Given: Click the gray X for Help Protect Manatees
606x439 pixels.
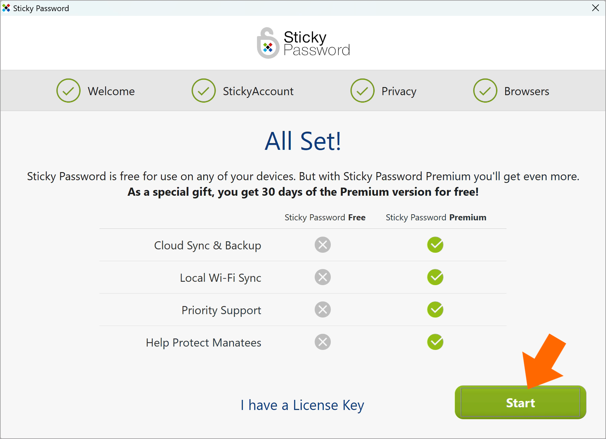Looking at the screenshot, I should click(323, 342).
